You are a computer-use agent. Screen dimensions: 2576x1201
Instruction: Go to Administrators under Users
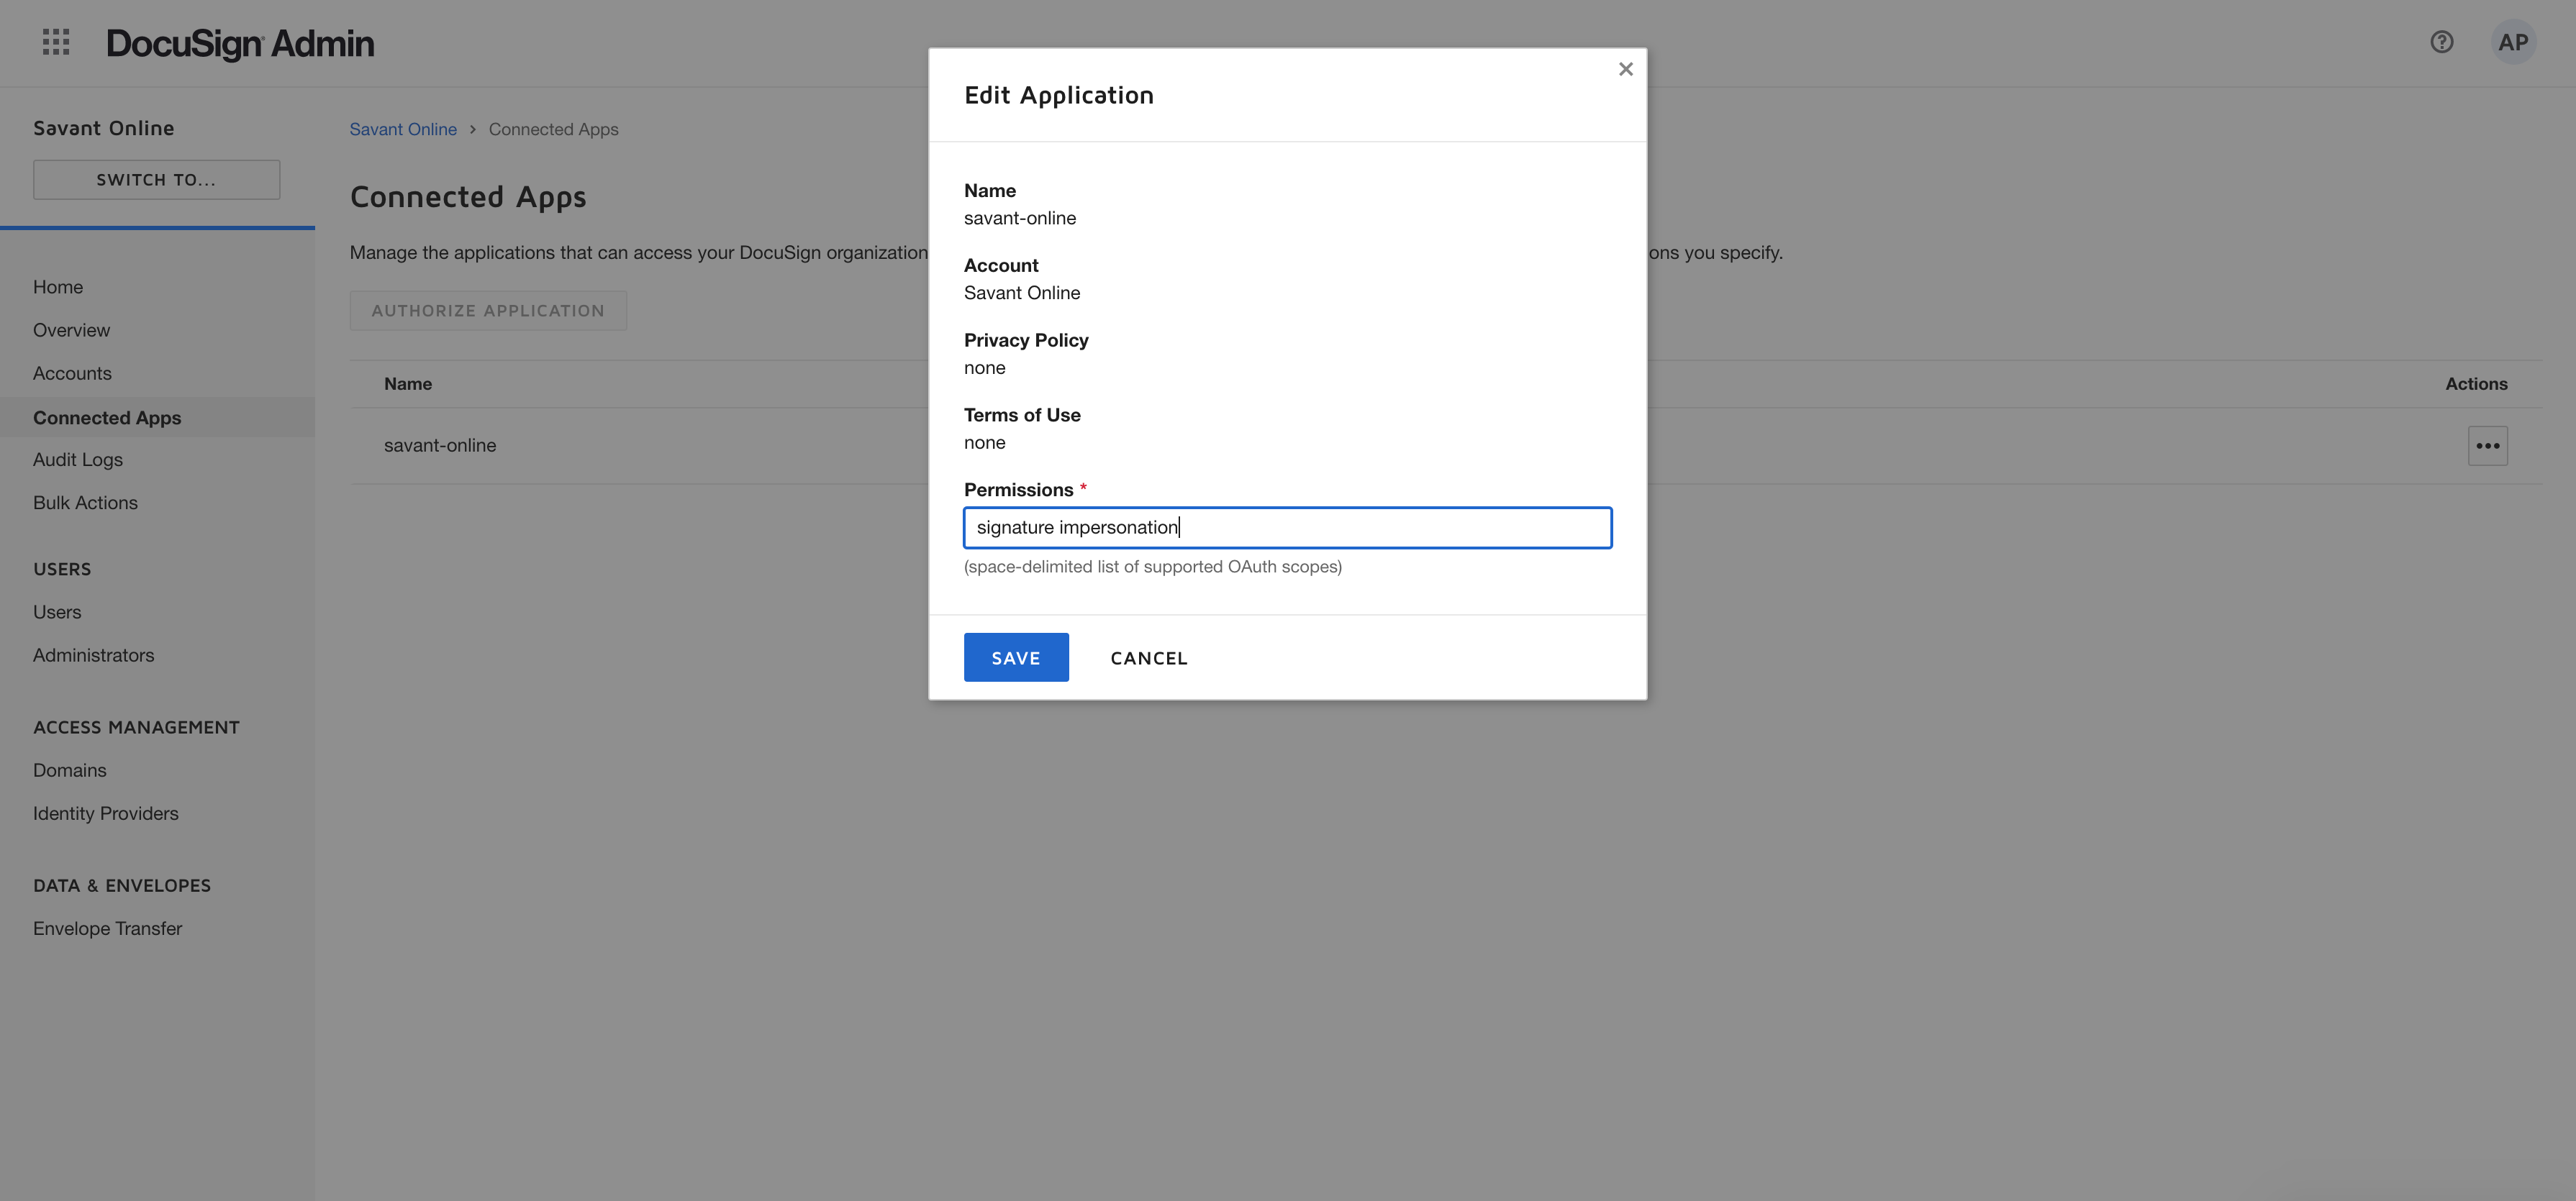click(x=93, y=654)
